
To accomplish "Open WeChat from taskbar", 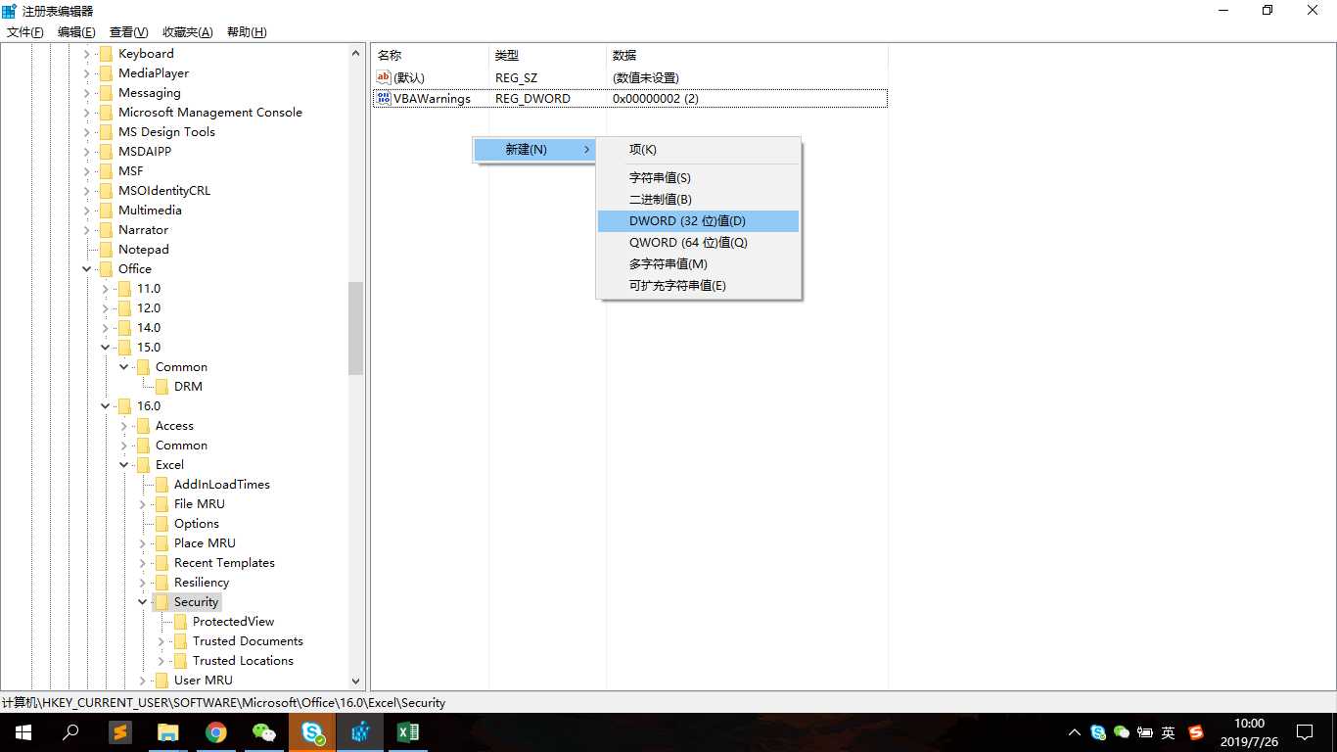I will pyautogui.click(x=264, y=732).
